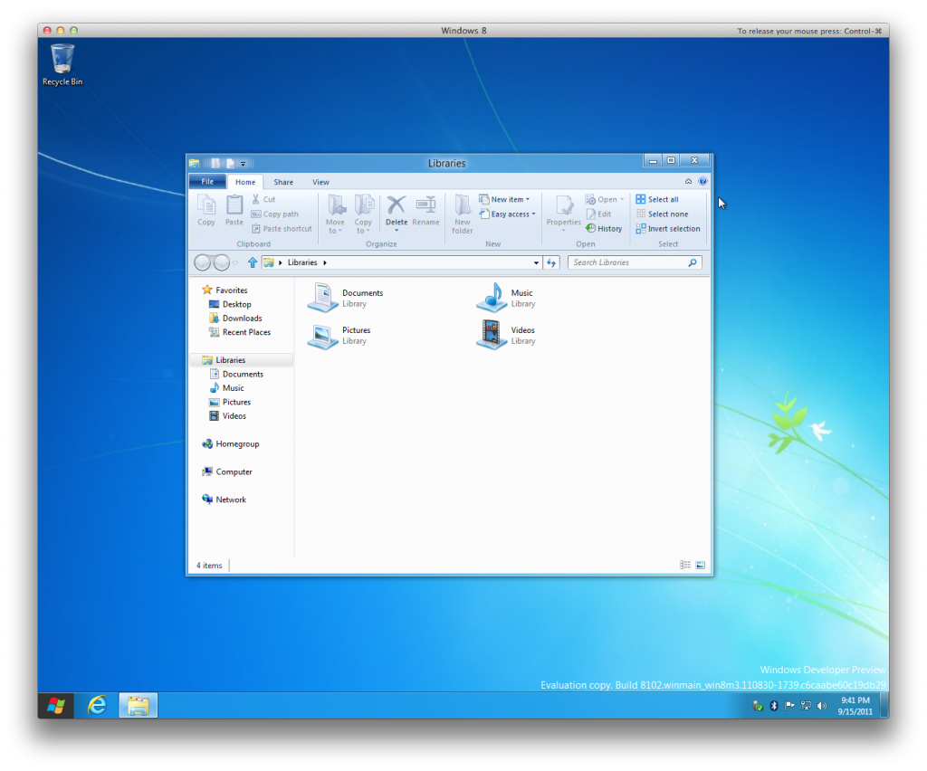Click the Refresh icon beside the address bar
The height and width of the screenshot is (771, 927).
(552, 262)
